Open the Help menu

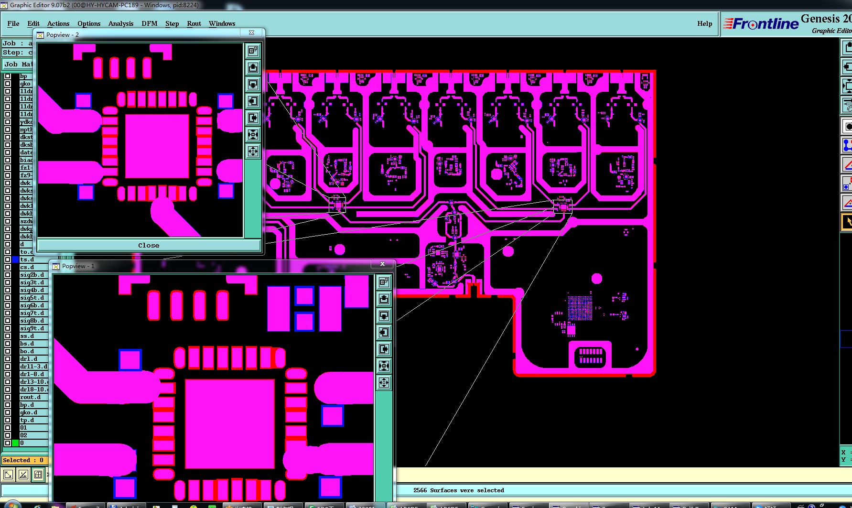click(x=704, y=23)
